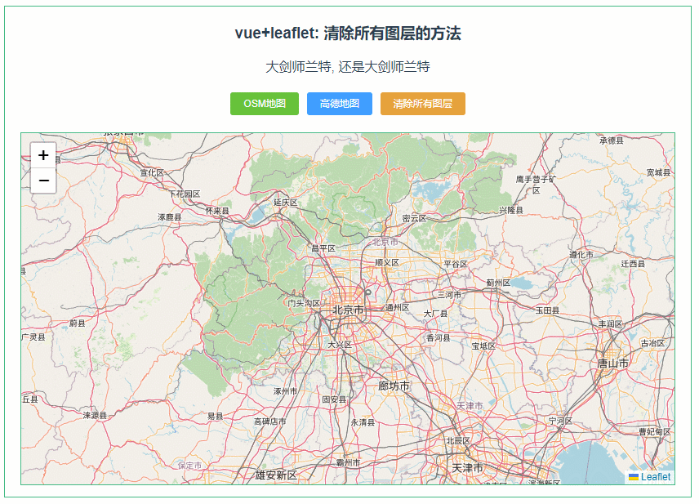Zoom out the map with minus button
The image size is (699, 504).
[43, 181]
